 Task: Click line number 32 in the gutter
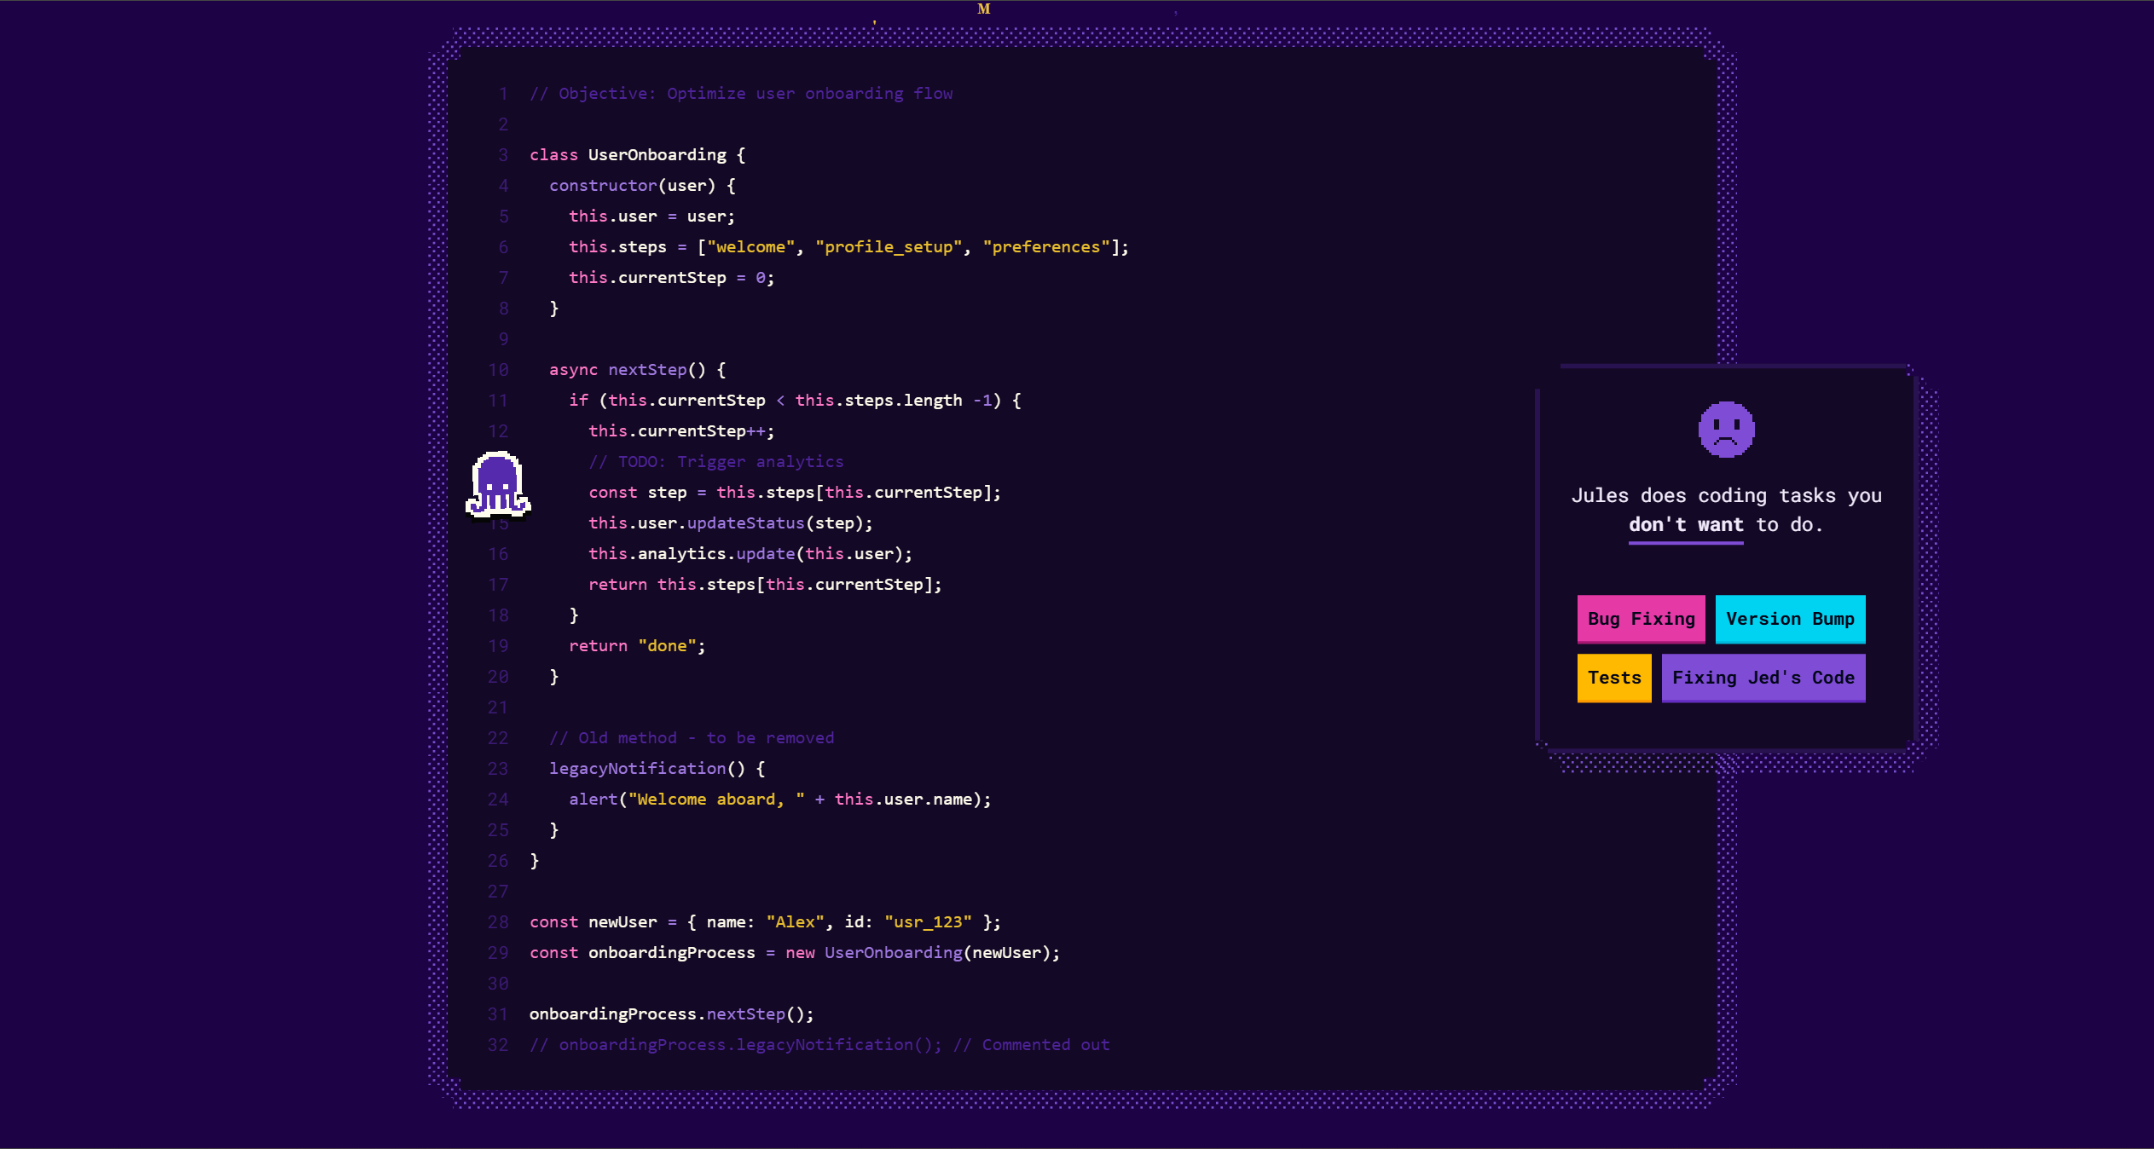pyautogui.click(x=499, y=1045)
